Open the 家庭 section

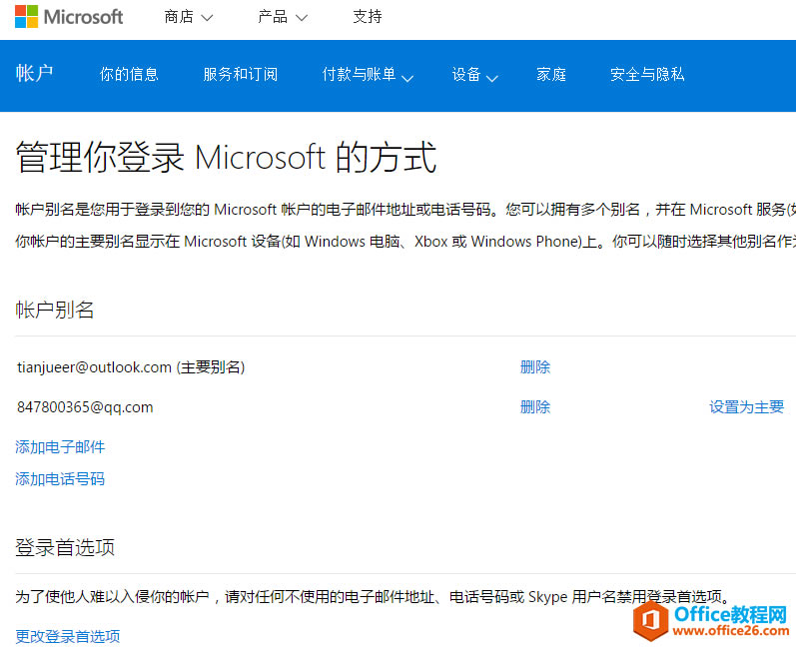pyautogui.click(x=551, y=75)
